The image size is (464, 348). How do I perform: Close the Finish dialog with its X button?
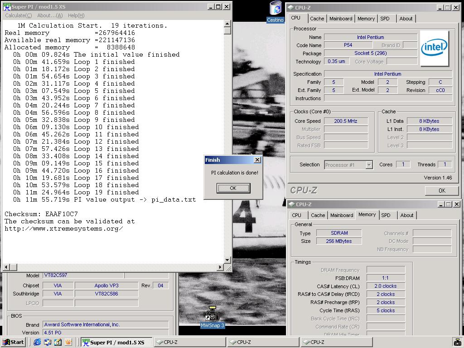click(x=257, y=160)
